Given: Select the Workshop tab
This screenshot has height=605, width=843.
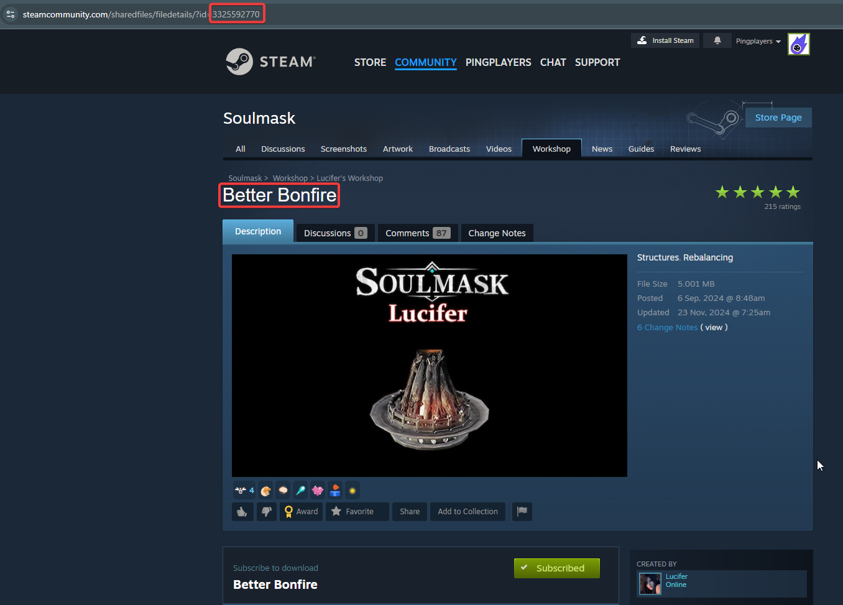Looking at the screenshot, I should (x=551, y=149).
